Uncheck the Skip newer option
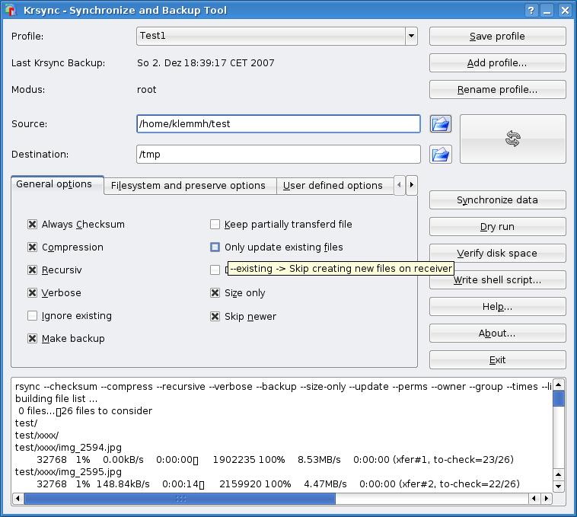 [x=215, y=316]
